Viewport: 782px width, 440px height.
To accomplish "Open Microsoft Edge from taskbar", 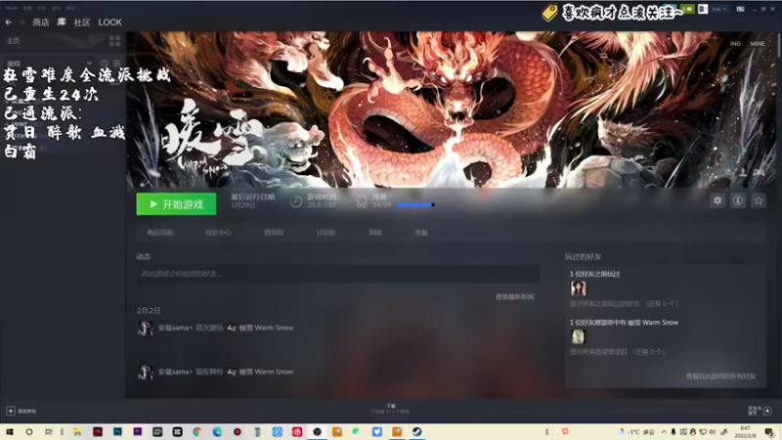I will 217,432.
